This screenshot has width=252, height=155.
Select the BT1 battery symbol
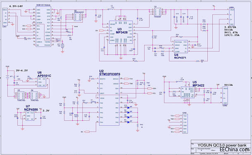coord(7,77)
